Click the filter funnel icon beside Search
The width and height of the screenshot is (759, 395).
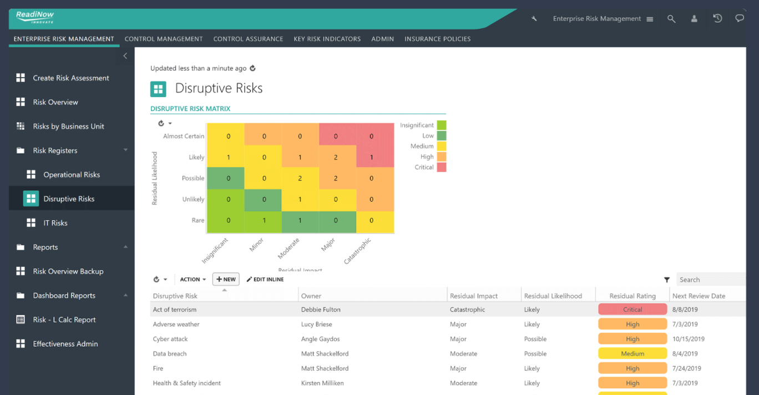[667, 280]
